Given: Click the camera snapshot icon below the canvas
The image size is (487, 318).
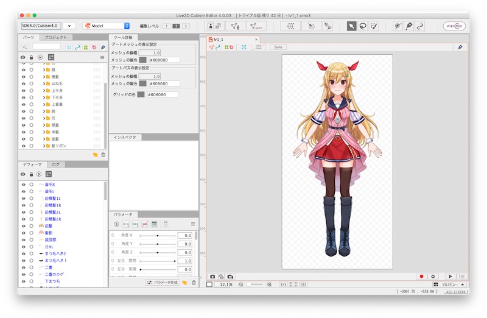Looking at the screenshot, I should pyautogui.click(x=212, y=277).
